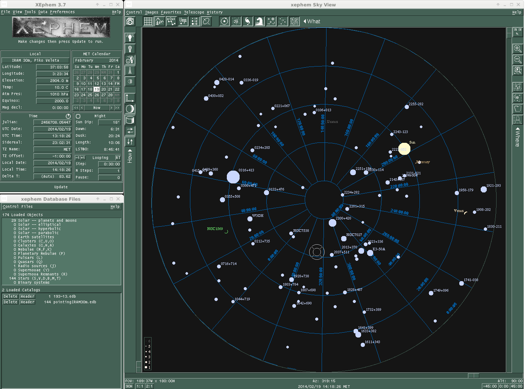The width and height of the screenshot is (527, 389).
Task: Click the Vega star-name labels icon
Action: tap(183, 21)
